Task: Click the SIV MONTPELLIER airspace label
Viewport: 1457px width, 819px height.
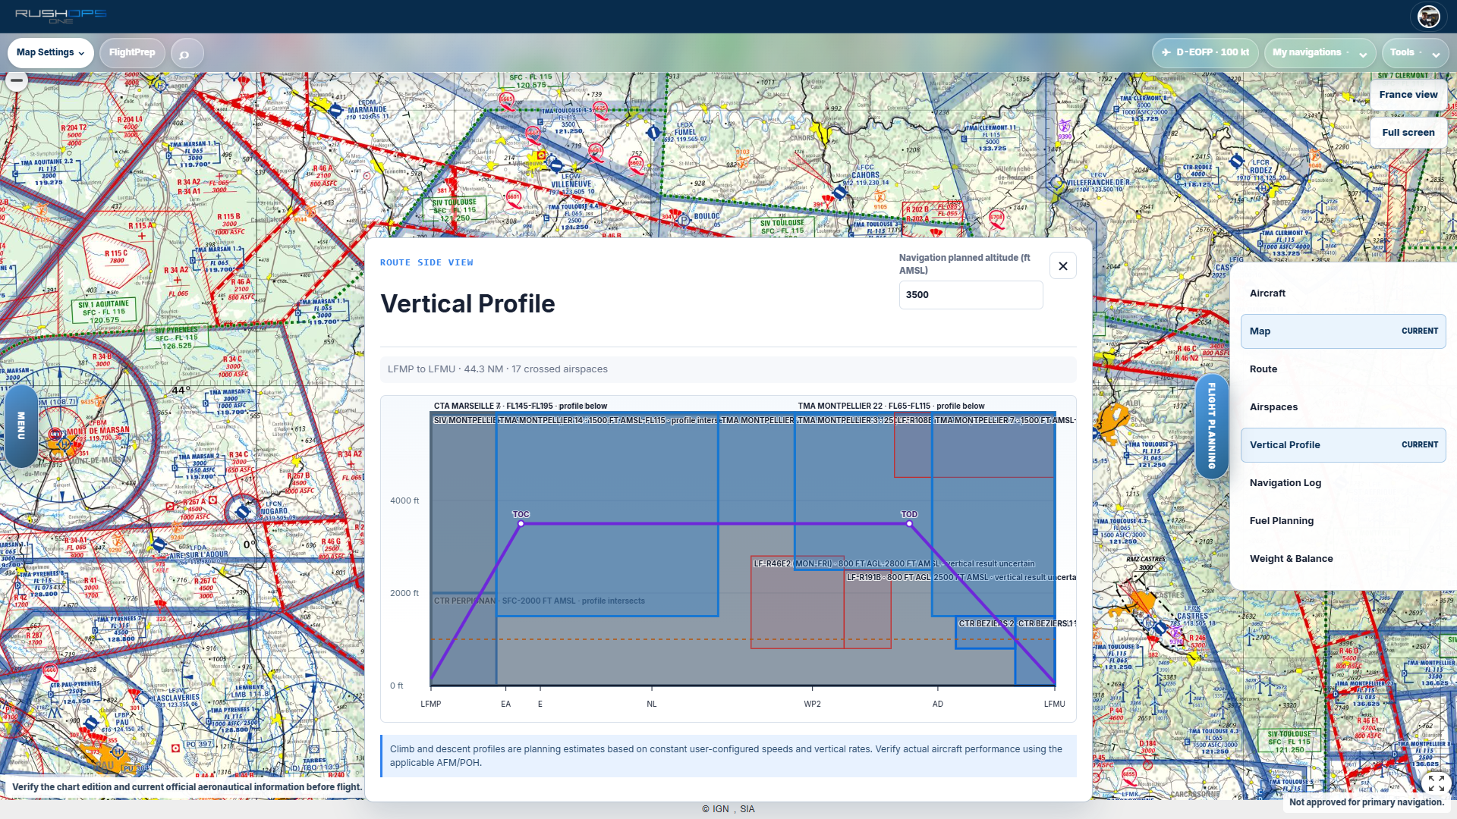Action: [x=465, y=421]
